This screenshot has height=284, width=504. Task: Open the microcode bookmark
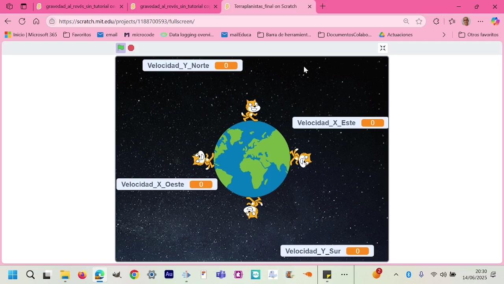(x=139, y=35)
